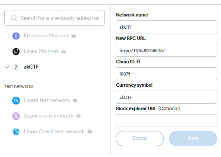221x157 pixels.
Task: Save the zkCTF network settings
Action: click(x=193, y=138)
